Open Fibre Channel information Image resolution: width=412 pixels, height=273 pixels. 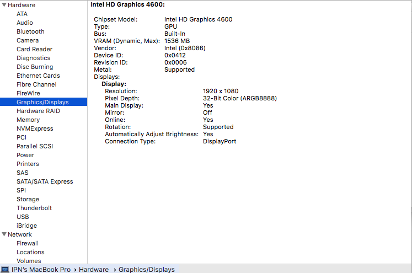tap(36, 84)
